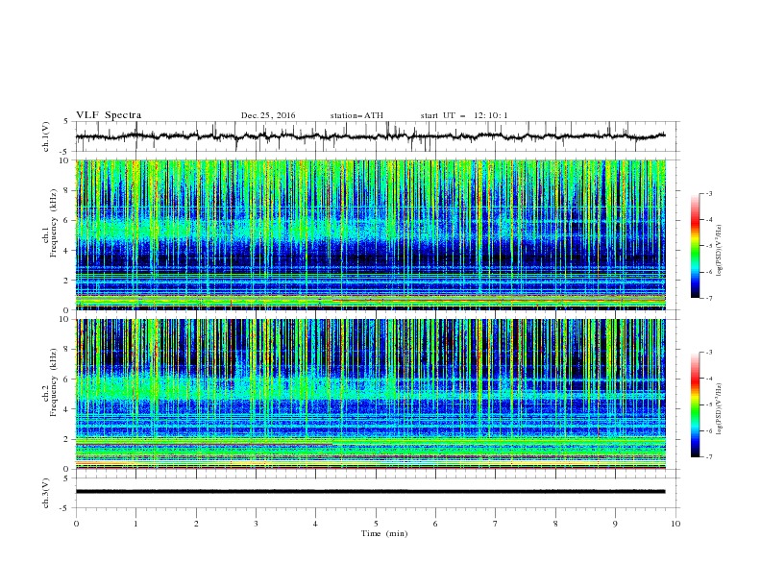Click the "ch.3(V)" axis label
Viewport: 761px width, 588px height.
point(46,493)
